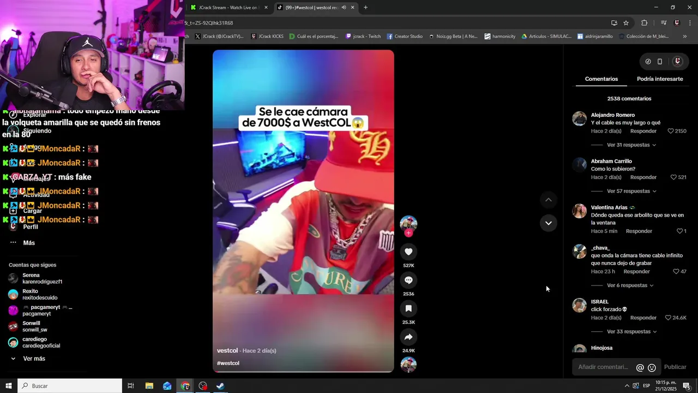Bookmark this page with the star icon
Image resolution: width=698 pixels, height=393 pixels.
tap(626, 23)
